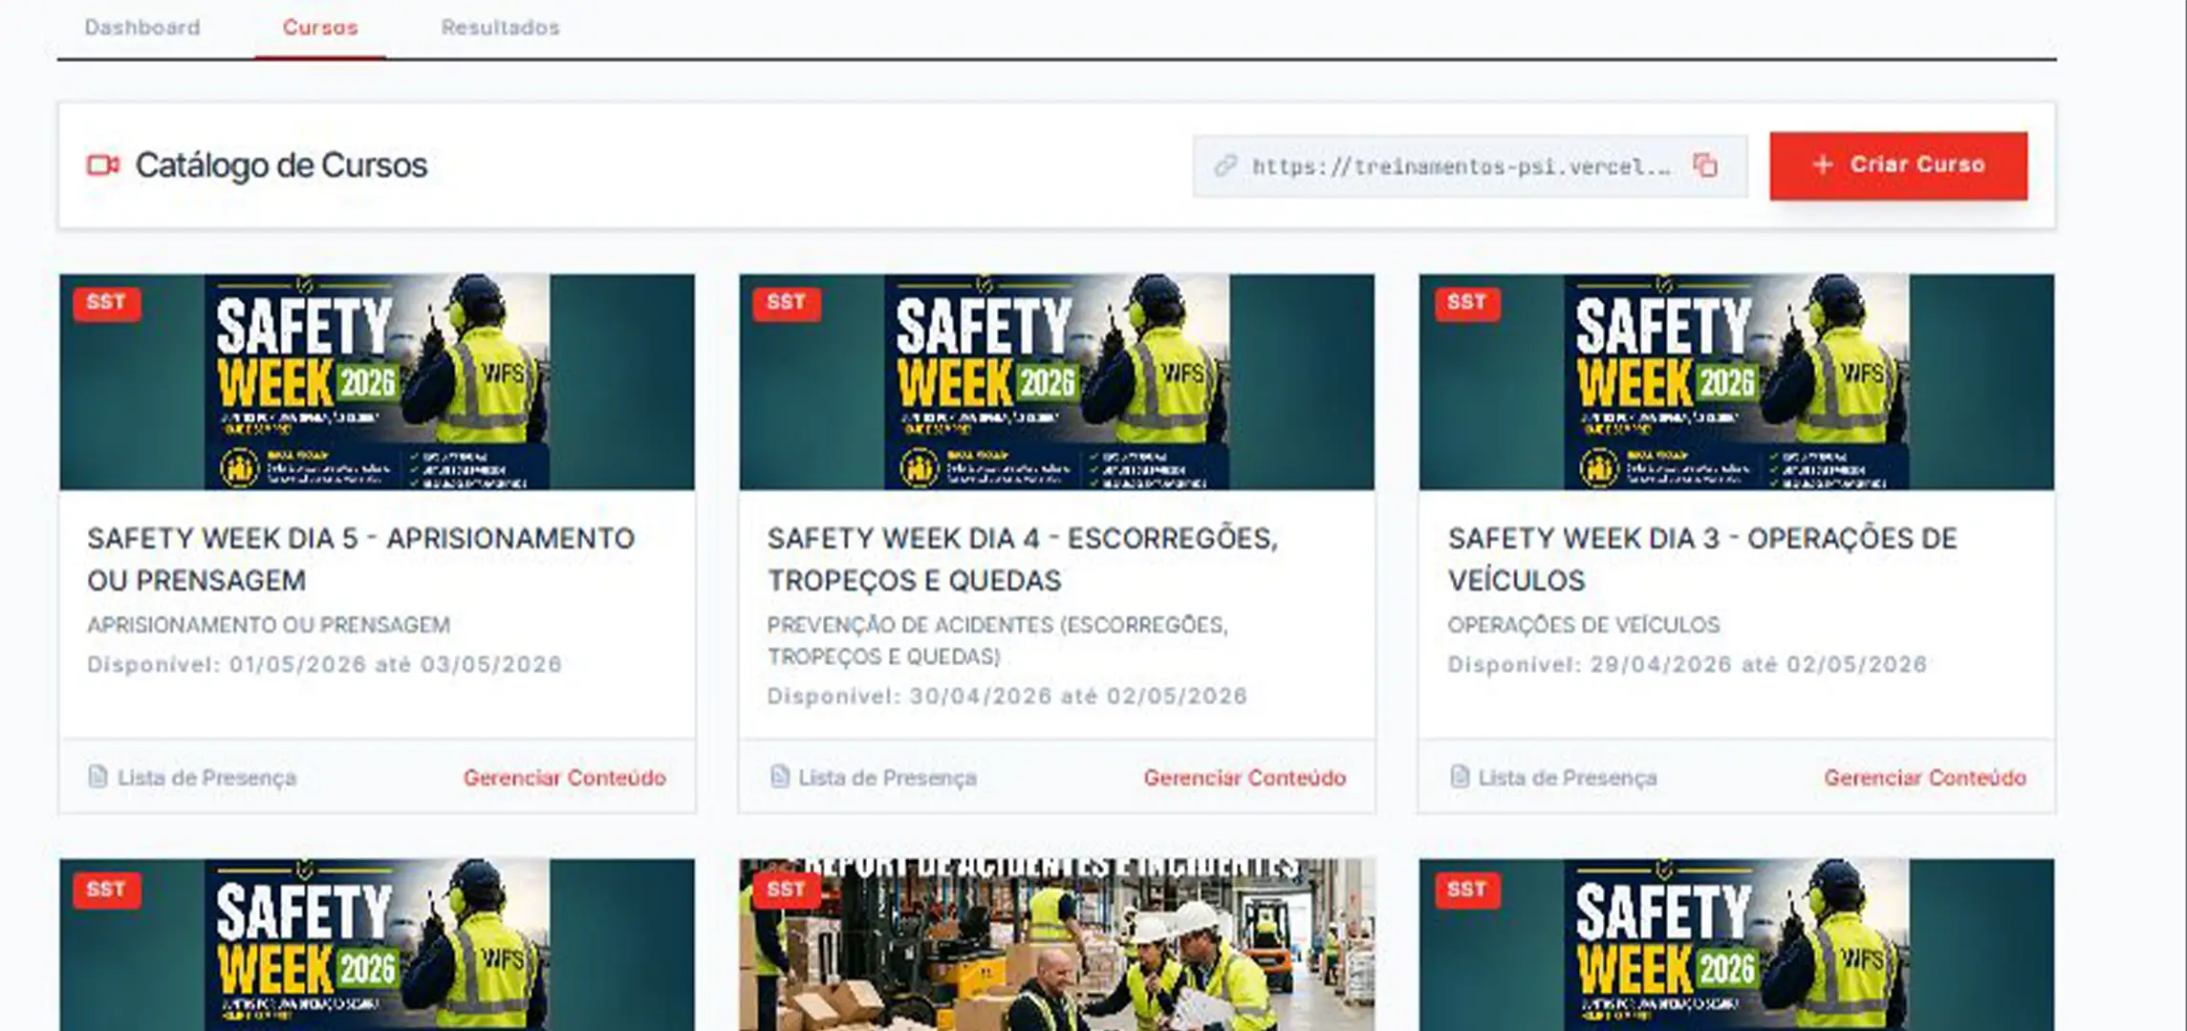Open Lista de Presença for Dia 3
2187x1031 pixels.
click(1553, 778)
